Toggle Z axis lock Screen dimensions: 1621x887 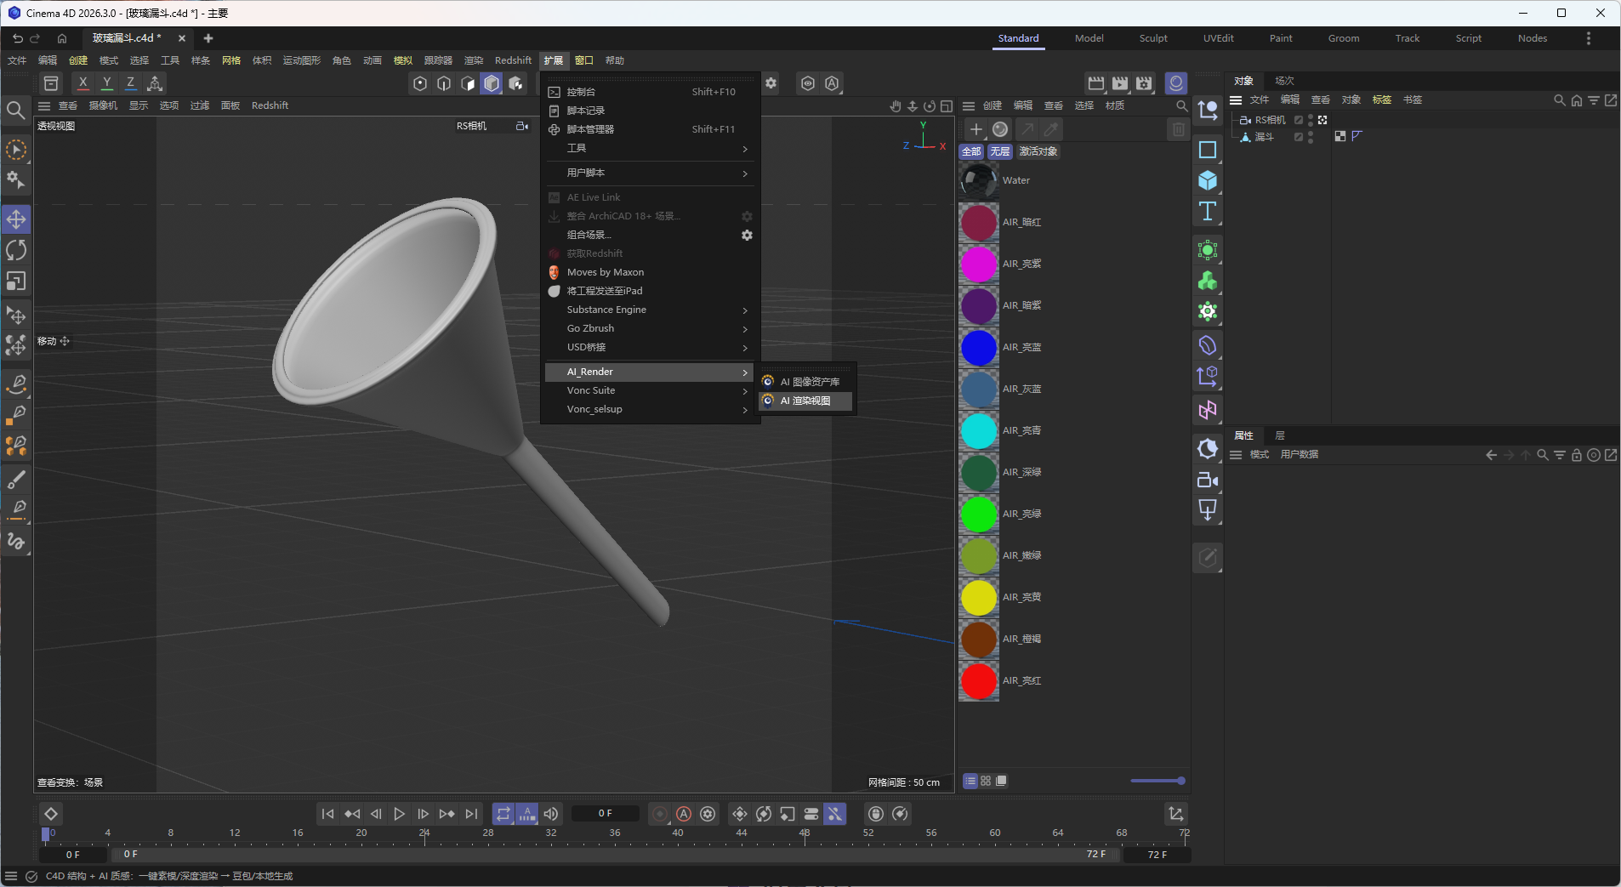click(x=130, y=83)
